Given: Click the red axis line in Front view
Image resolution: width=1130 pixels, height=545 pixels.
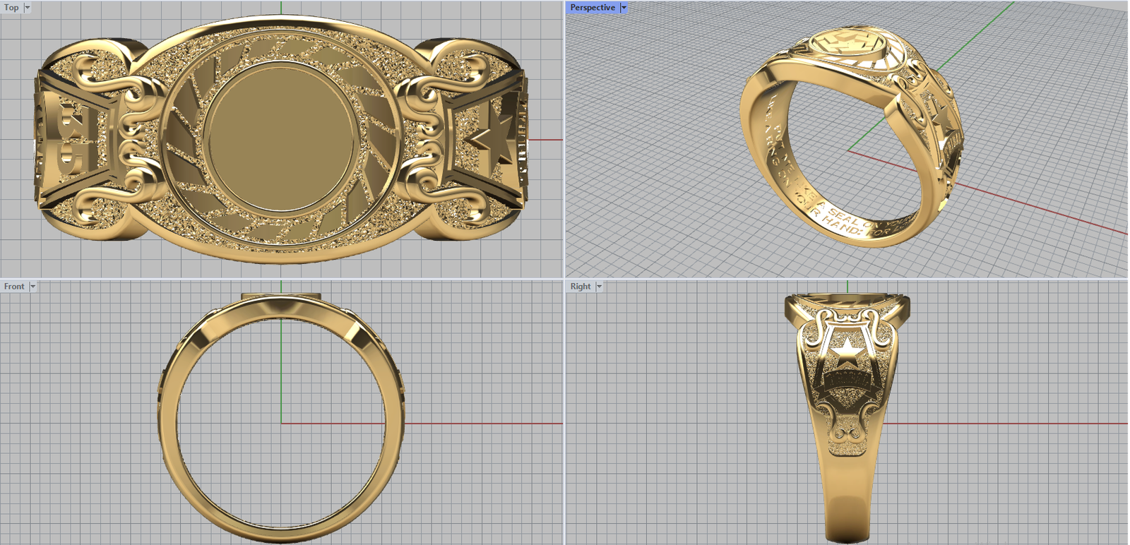Looking at the screenshot, I should point(480,424).
